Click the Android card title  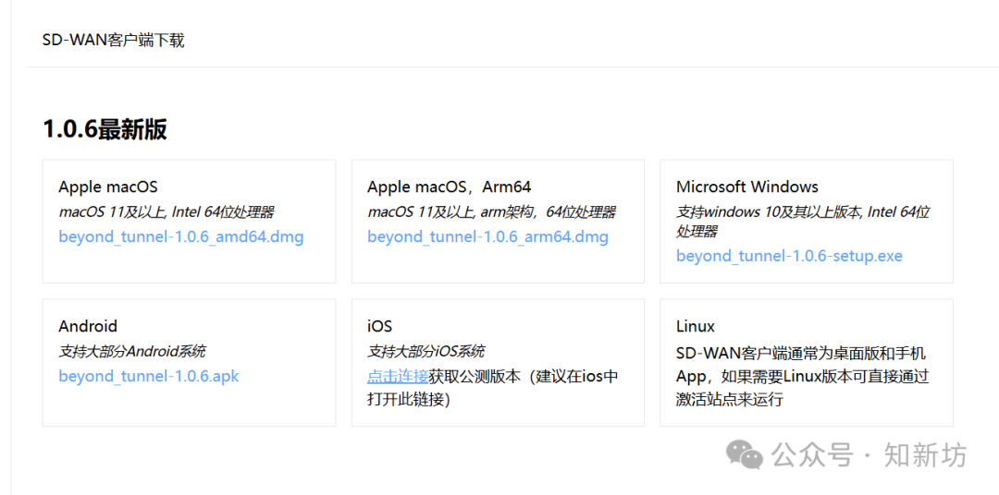88,326
